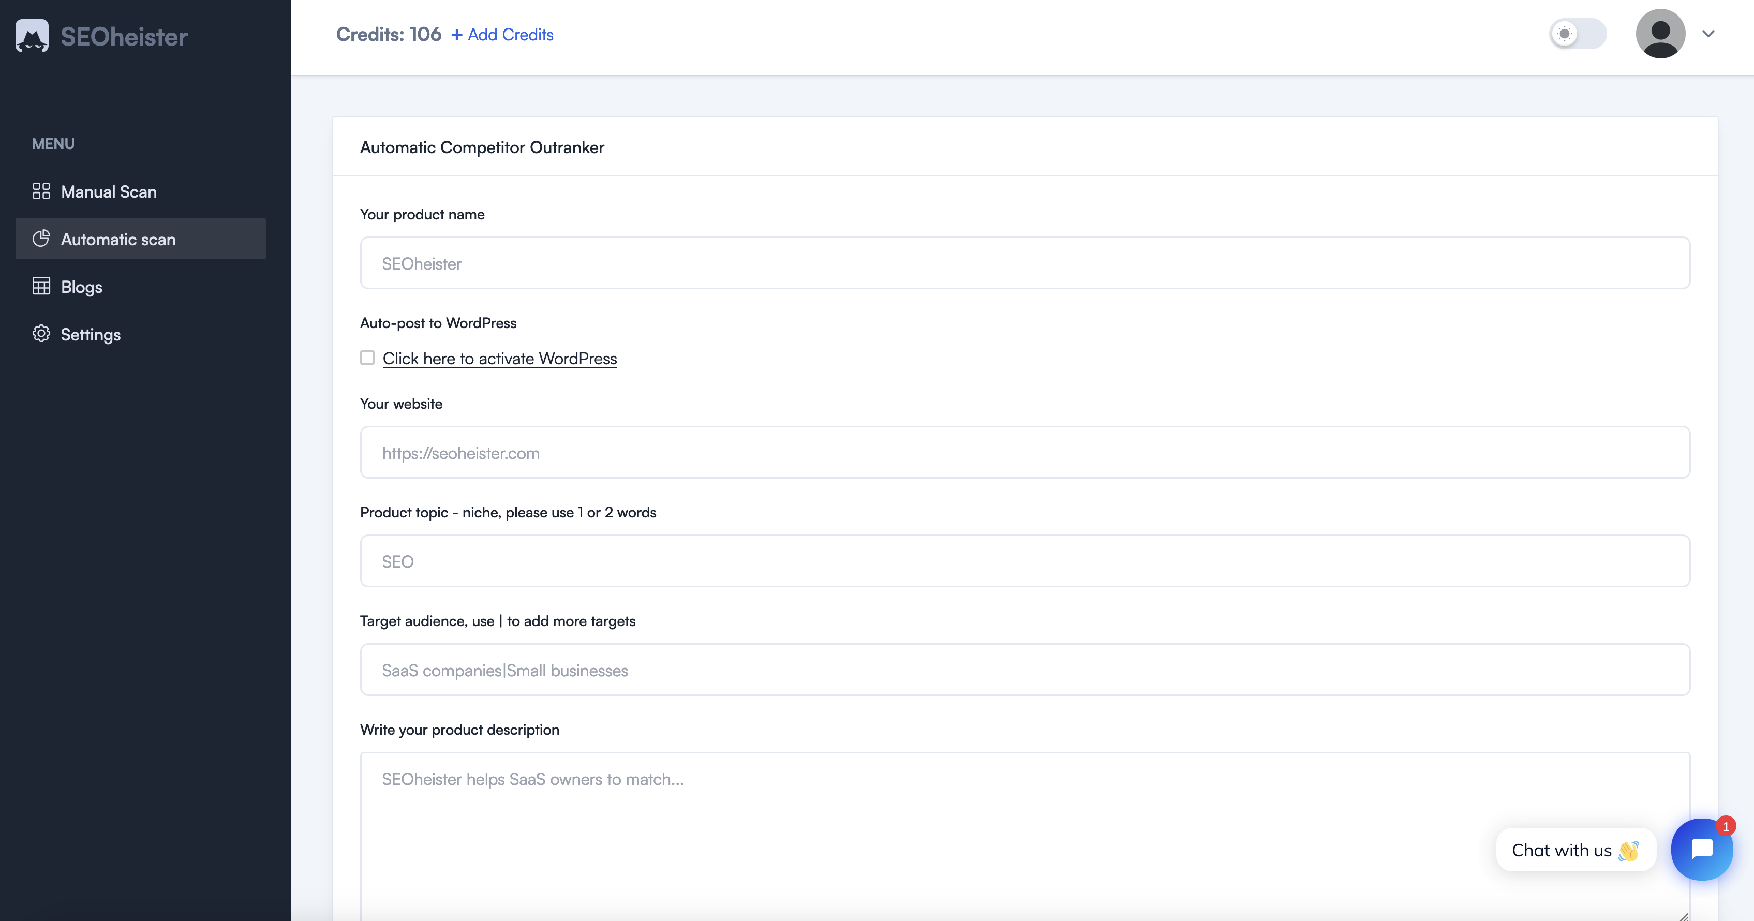This screenshot has width=1754, height=921.
Task: Click the SEOheister brand name text
Action: [124, 37]
